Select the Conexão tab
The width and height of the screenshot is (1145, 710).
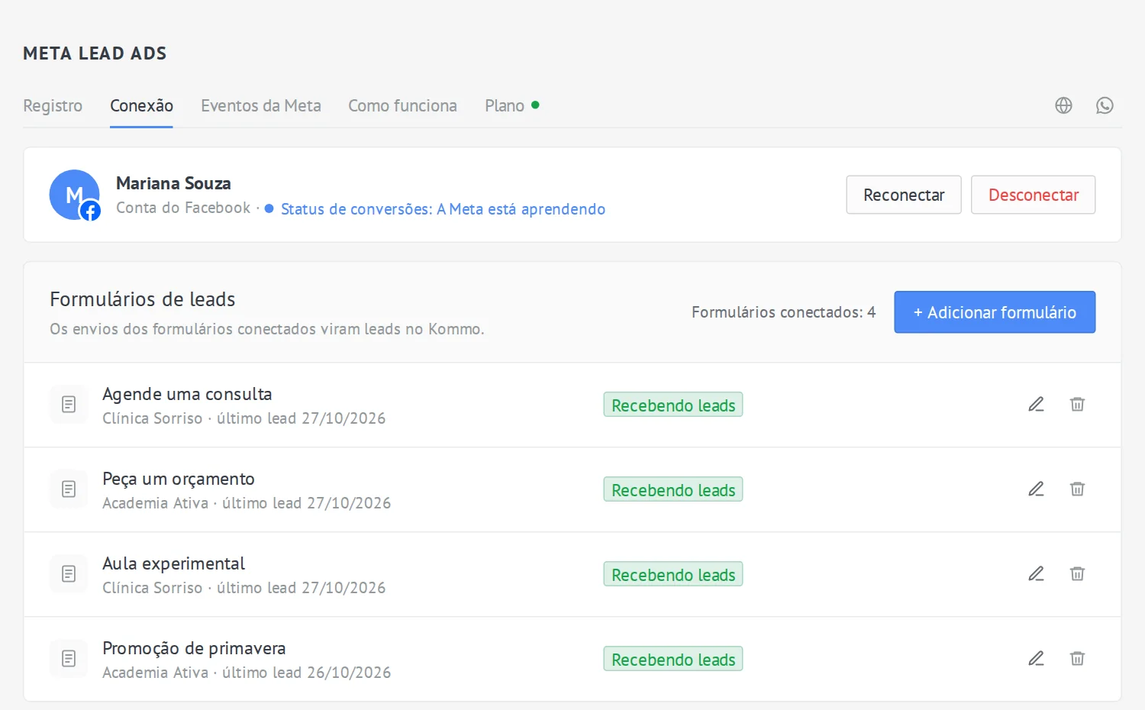tap(141, 105)
